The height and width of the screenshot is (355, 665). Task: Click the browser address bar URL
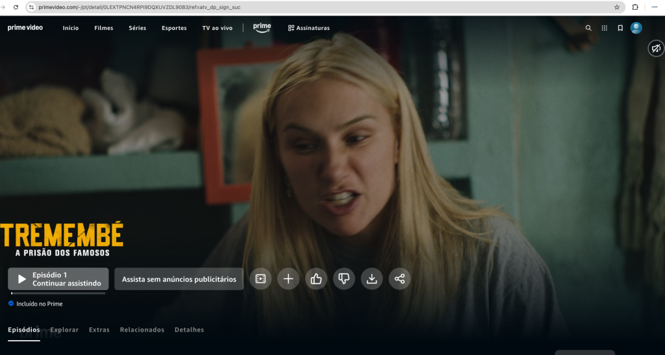tap(140, 7)
